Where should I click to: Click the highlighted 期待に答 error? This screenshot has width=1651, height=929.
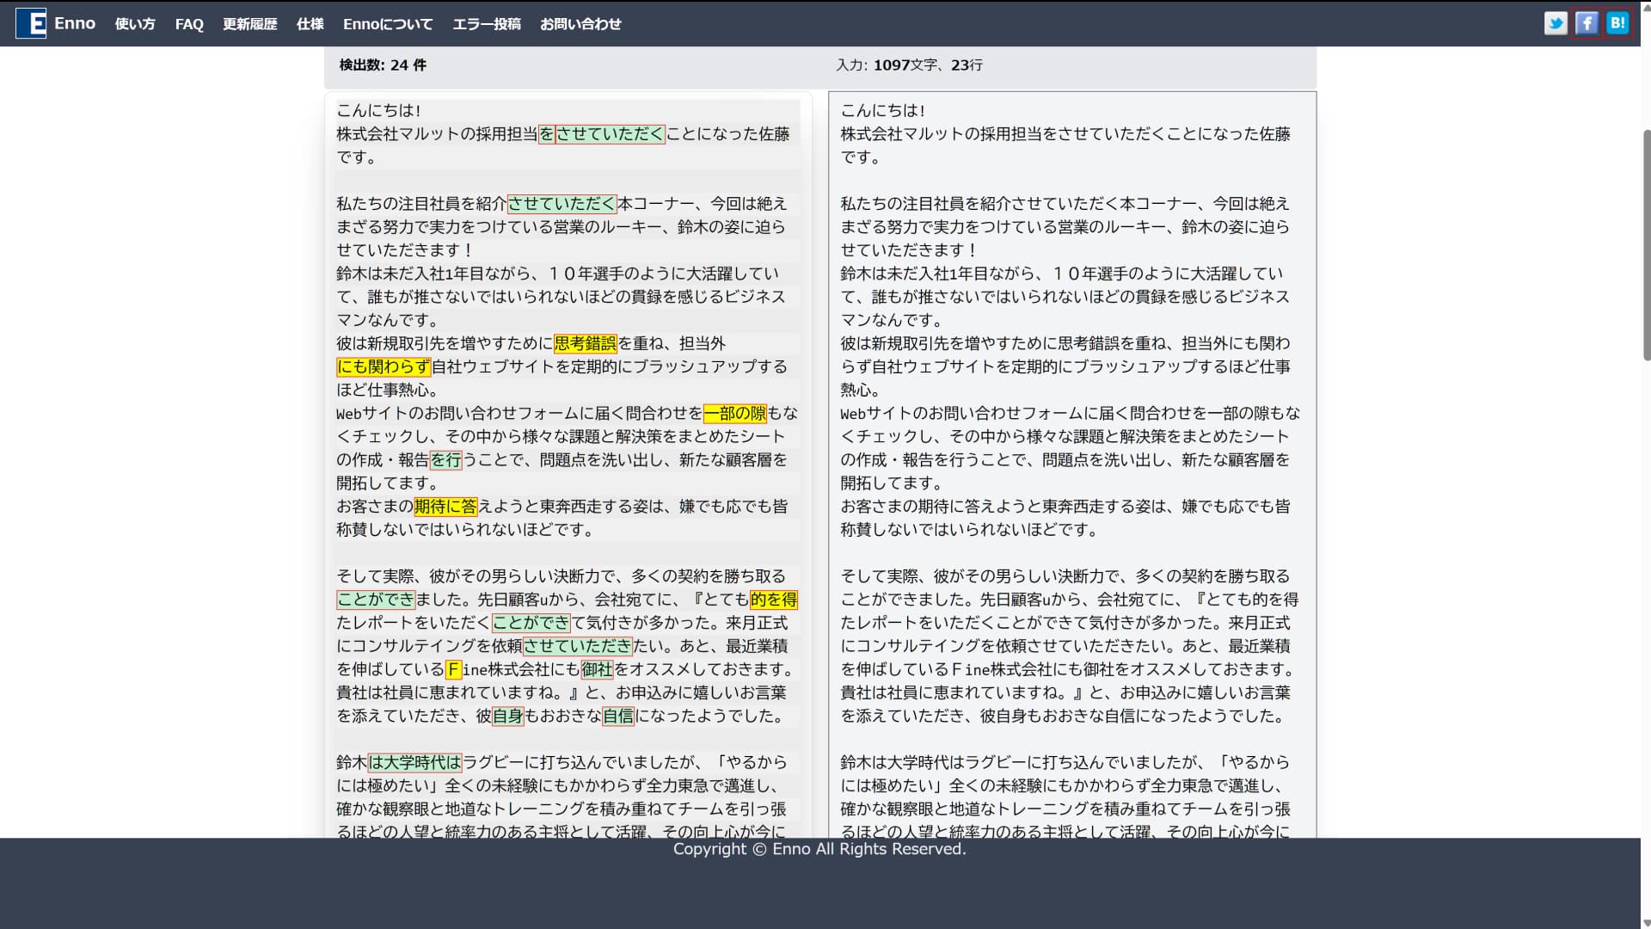click(x=445, y=507)
